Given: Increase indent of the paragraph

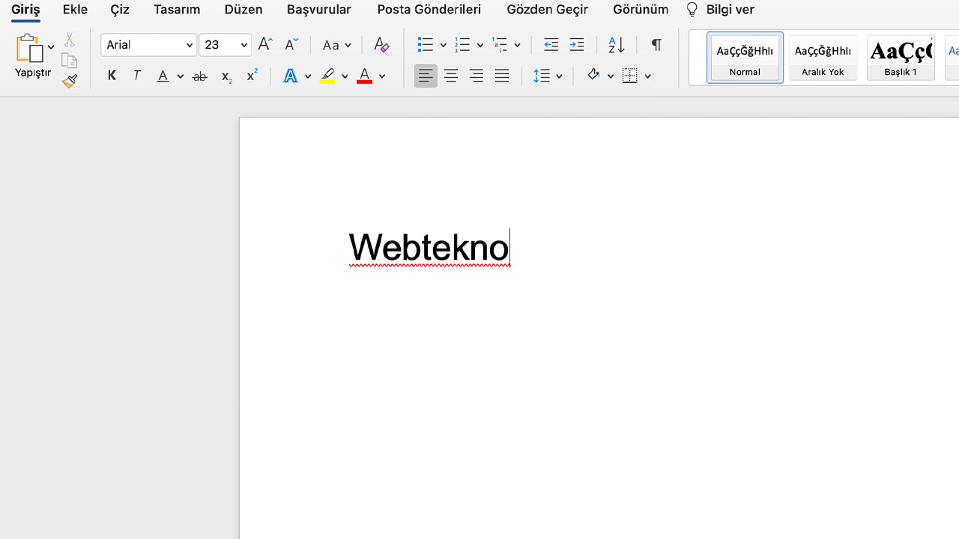Looking at the screenshot, I should pos(577,45).
